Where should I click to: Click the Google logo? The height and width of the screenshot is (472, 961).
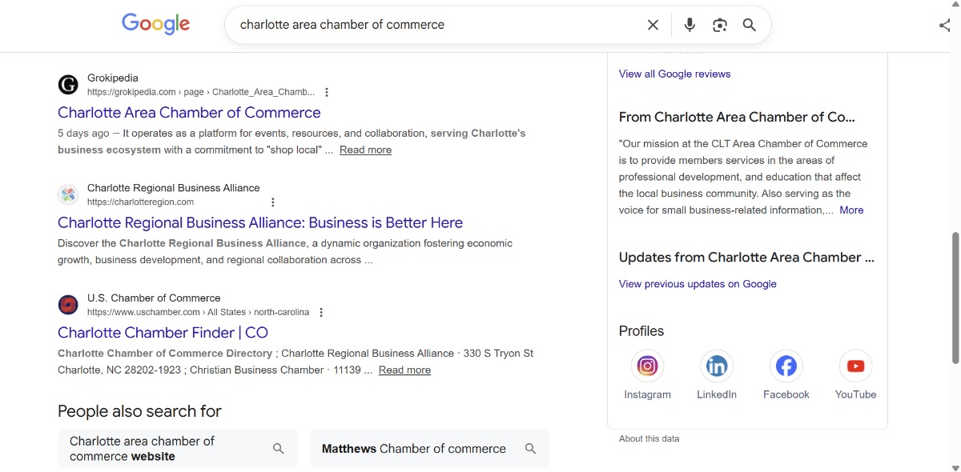[155, 24]
